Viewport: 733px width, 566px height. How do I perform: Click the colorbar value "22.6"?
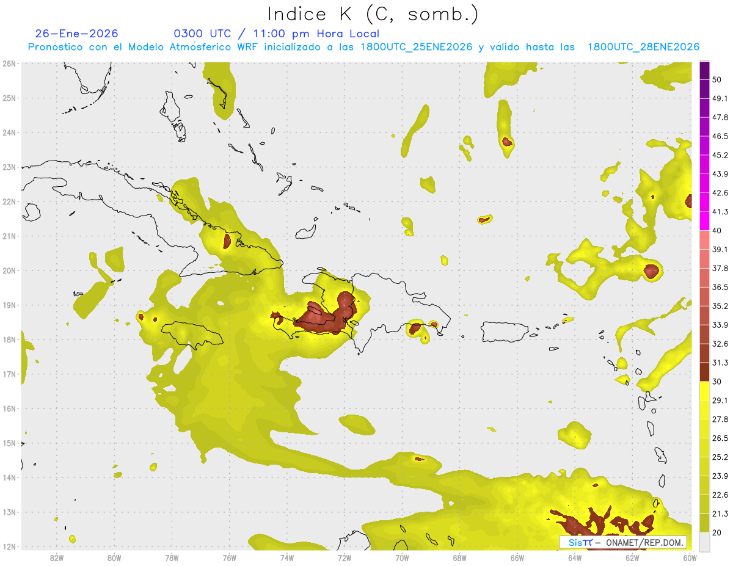coord(720,495)
